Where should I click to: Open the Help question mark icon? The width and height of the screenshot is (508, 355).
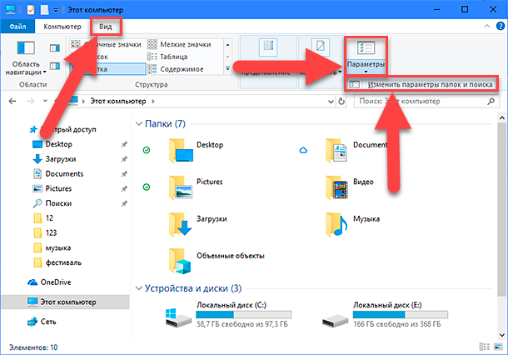[501, 26]
